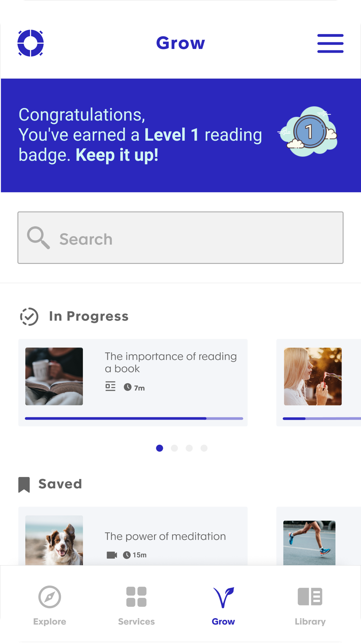This screenshot has height=643, width=361.
Task: Select the first carousel page dot
Action: pos(160,448)
